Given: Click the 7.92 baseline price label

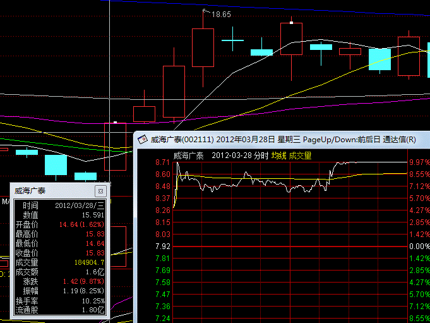Looking at the screenshot, I should (163, 247).
